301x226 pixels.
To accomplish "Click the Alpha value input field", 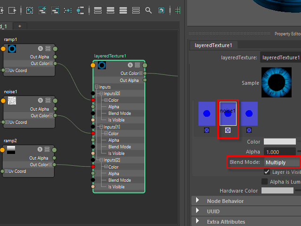I will click(x=280, y=152).
